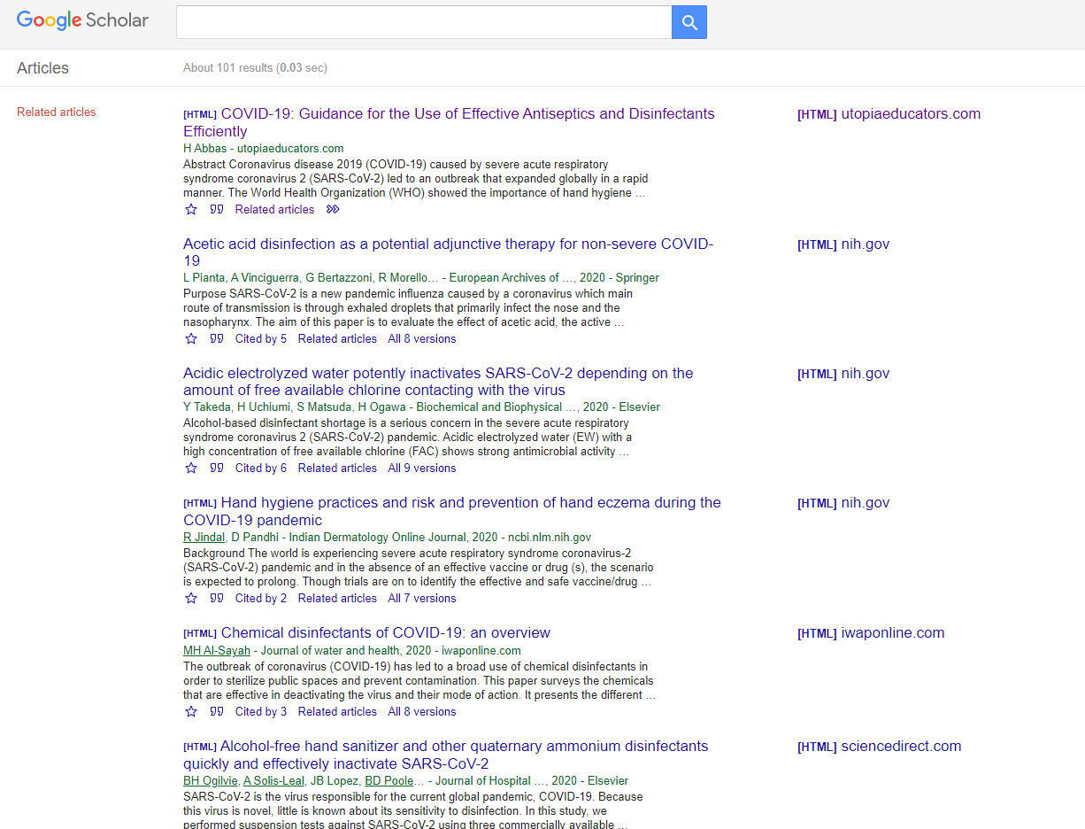
Task: Go to Google Scholar home via logo
Action: click(82, 20)
